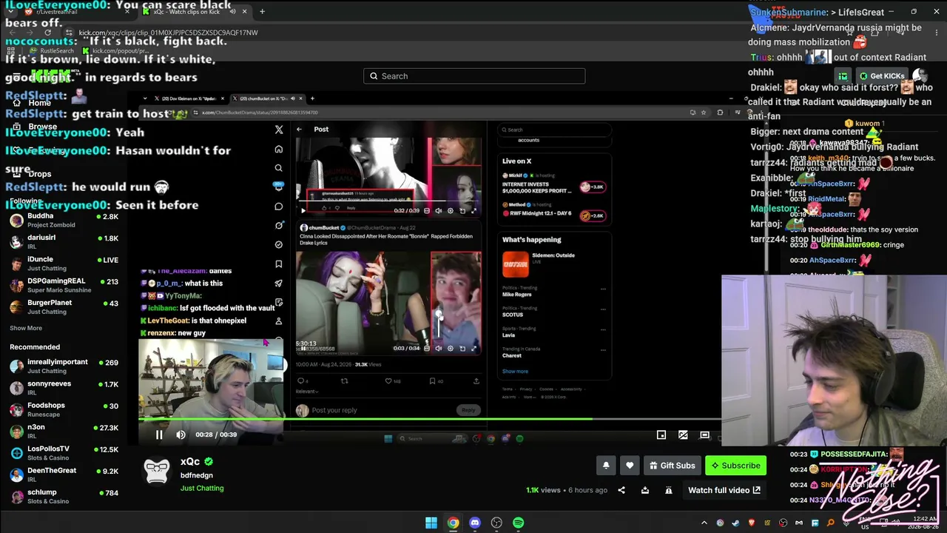Open sonnyreeves in Recommended
This screenshot has height=533, width=947.
pyautogui.click(x=64, y=388)
